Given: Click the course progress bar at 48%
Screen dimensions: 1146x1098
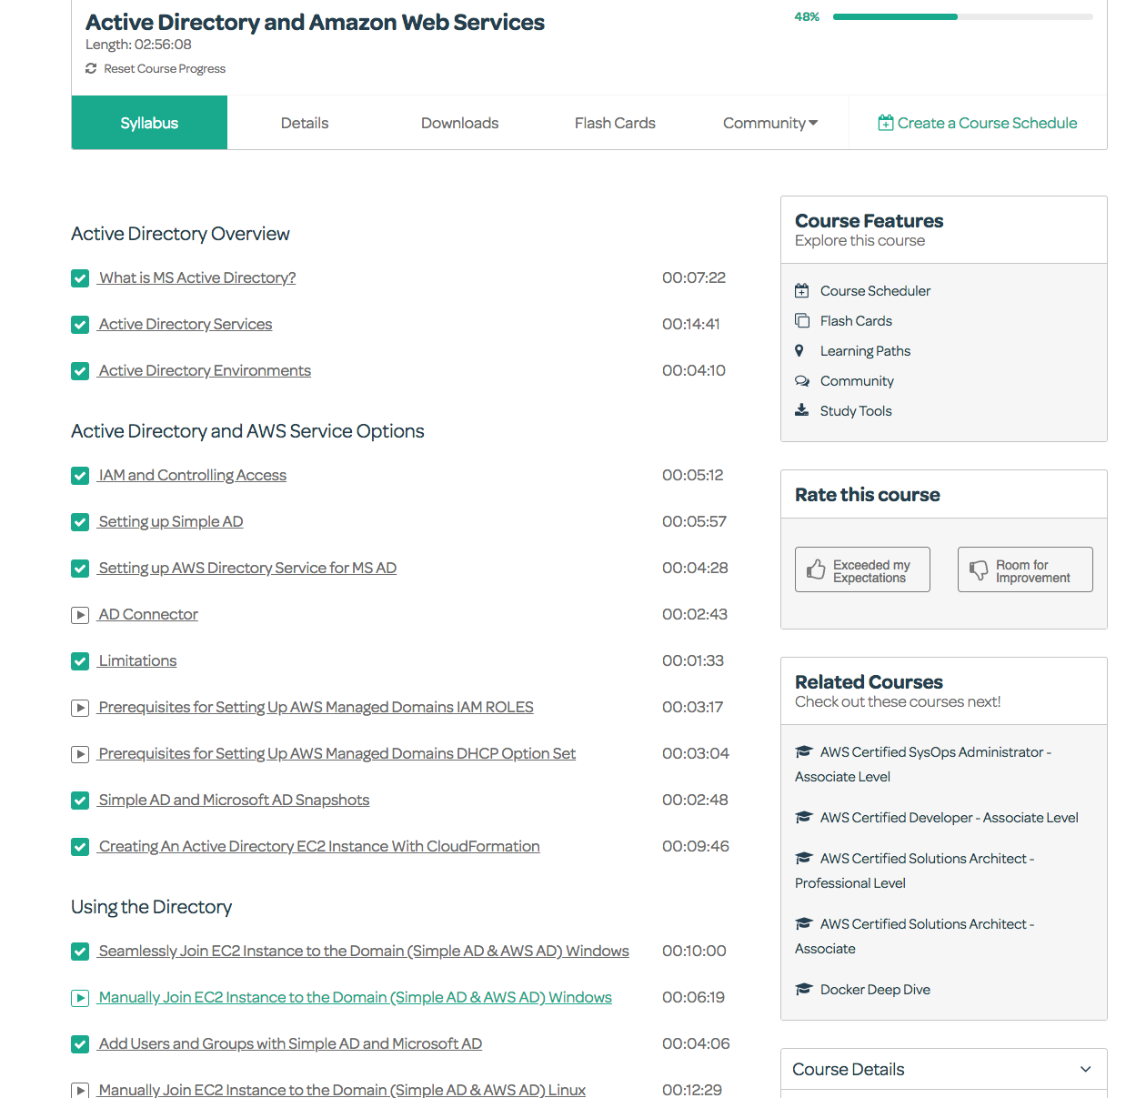Looking at the screenshot, I should (x=963, y=16).
